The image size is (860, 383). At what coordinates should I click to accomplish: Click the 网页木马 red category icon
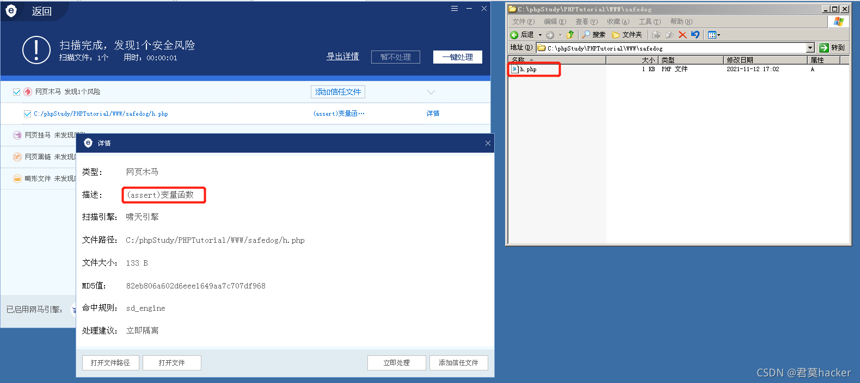tap(28, 92)
